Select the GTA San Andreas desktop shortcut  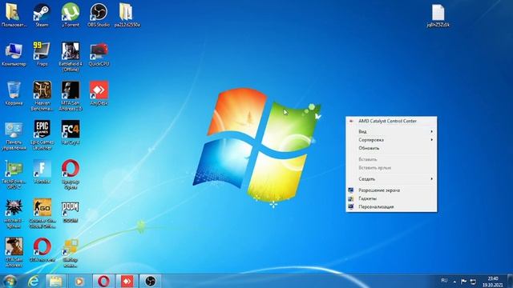click(x=14, y=253)
